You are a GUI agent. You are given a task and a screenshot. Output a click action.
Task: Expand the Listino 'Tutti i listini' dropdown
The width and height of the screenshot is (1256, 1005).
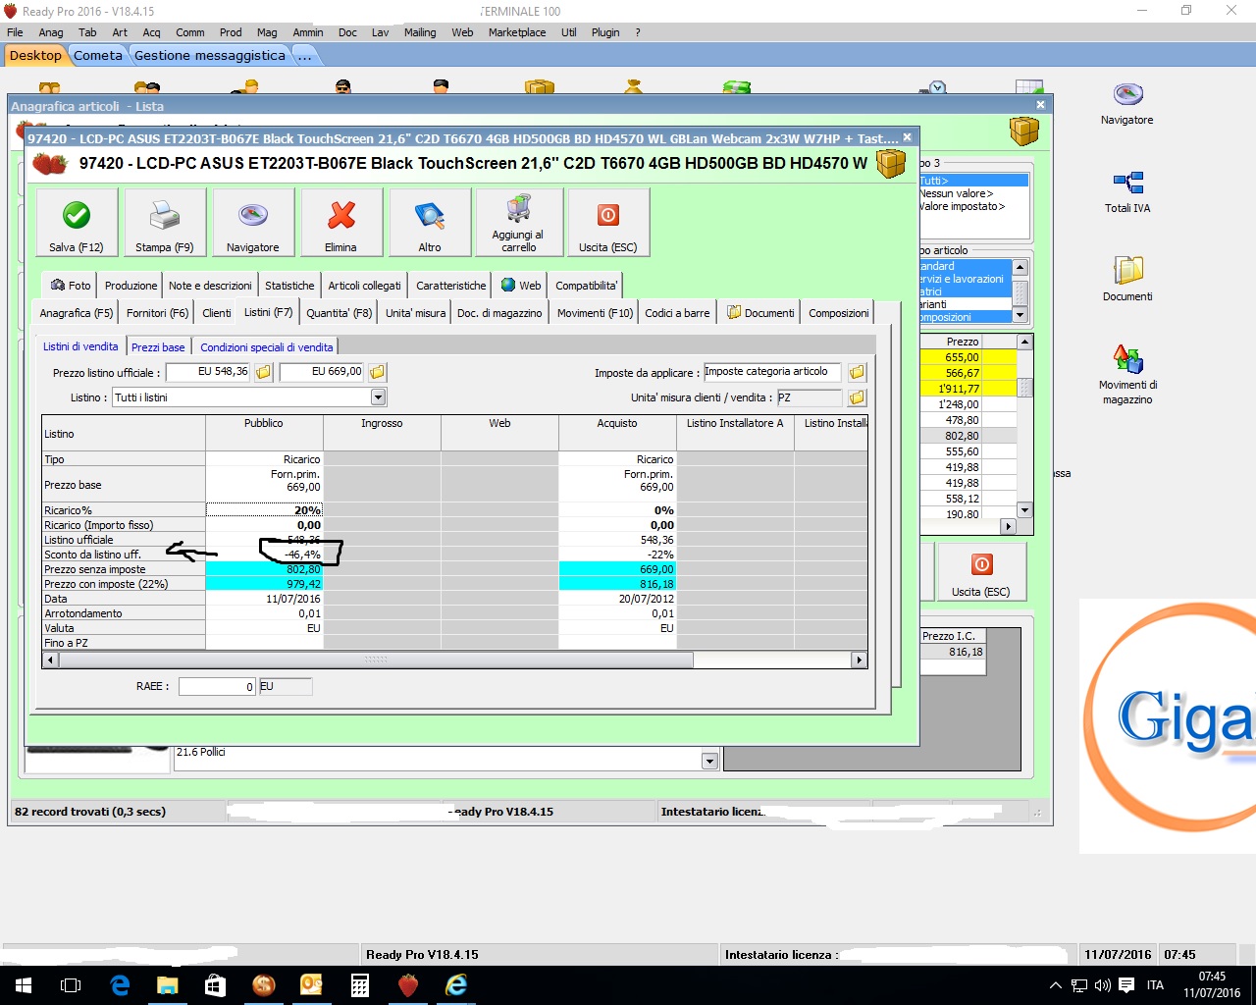(378, 397)
